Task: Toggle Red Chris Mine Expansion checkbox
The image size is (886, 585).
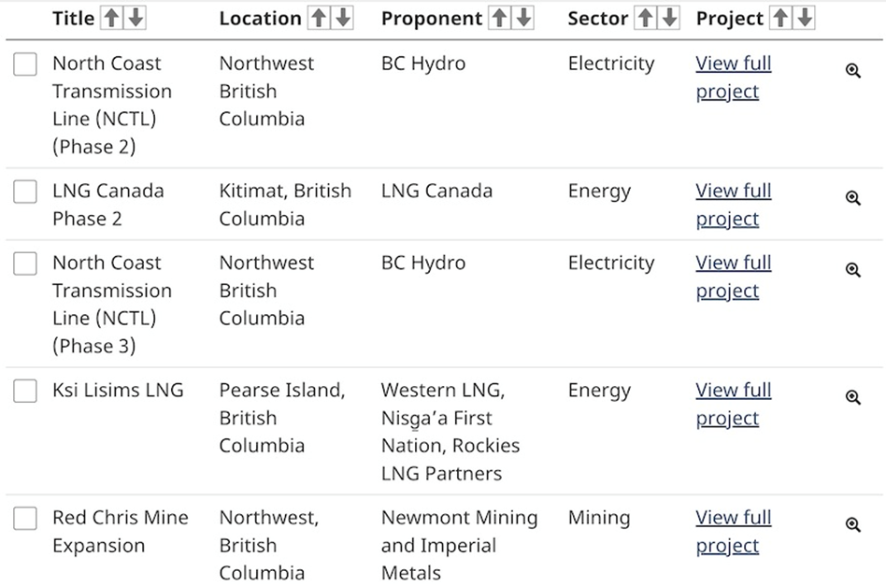Action: [25, 519]
